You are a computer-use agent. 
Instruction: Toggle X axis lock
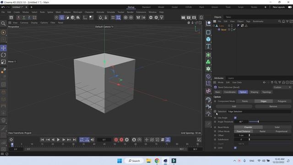[x=18, y=17]
